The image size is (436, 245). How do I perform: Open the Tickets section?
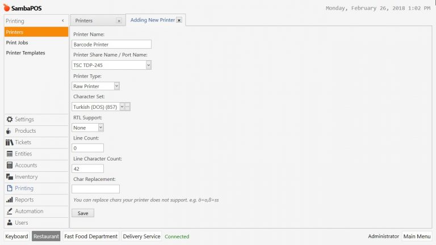tap(36, 142)
